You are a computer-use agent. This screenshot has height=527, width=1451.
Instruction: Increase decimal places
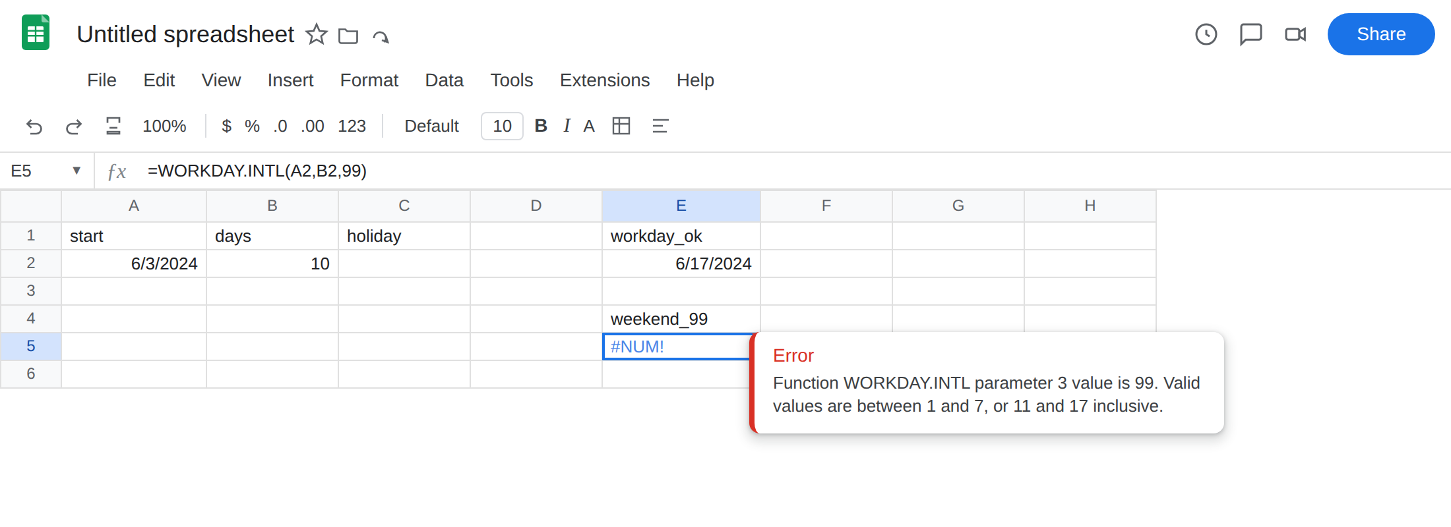point(313,126)
